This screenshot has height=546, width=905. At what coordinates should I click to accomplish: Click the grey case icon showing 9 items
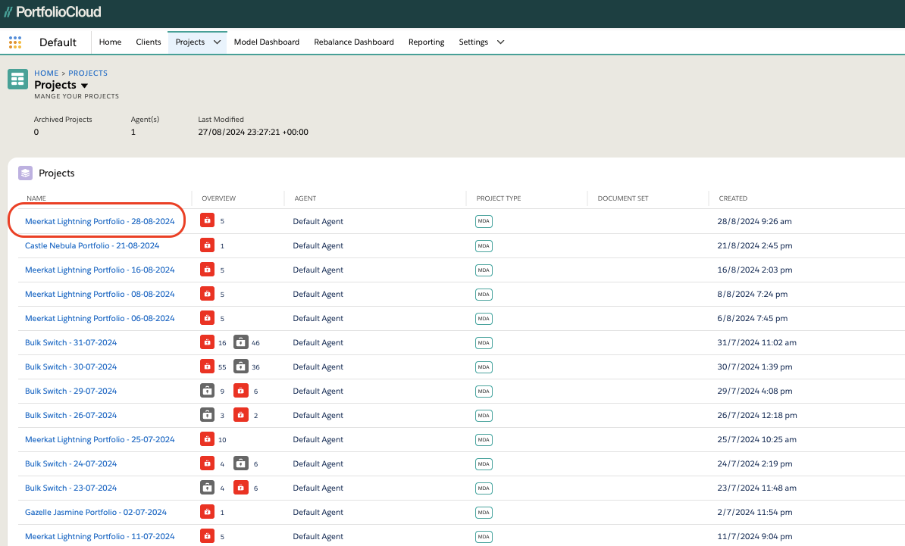coord(207,391)
